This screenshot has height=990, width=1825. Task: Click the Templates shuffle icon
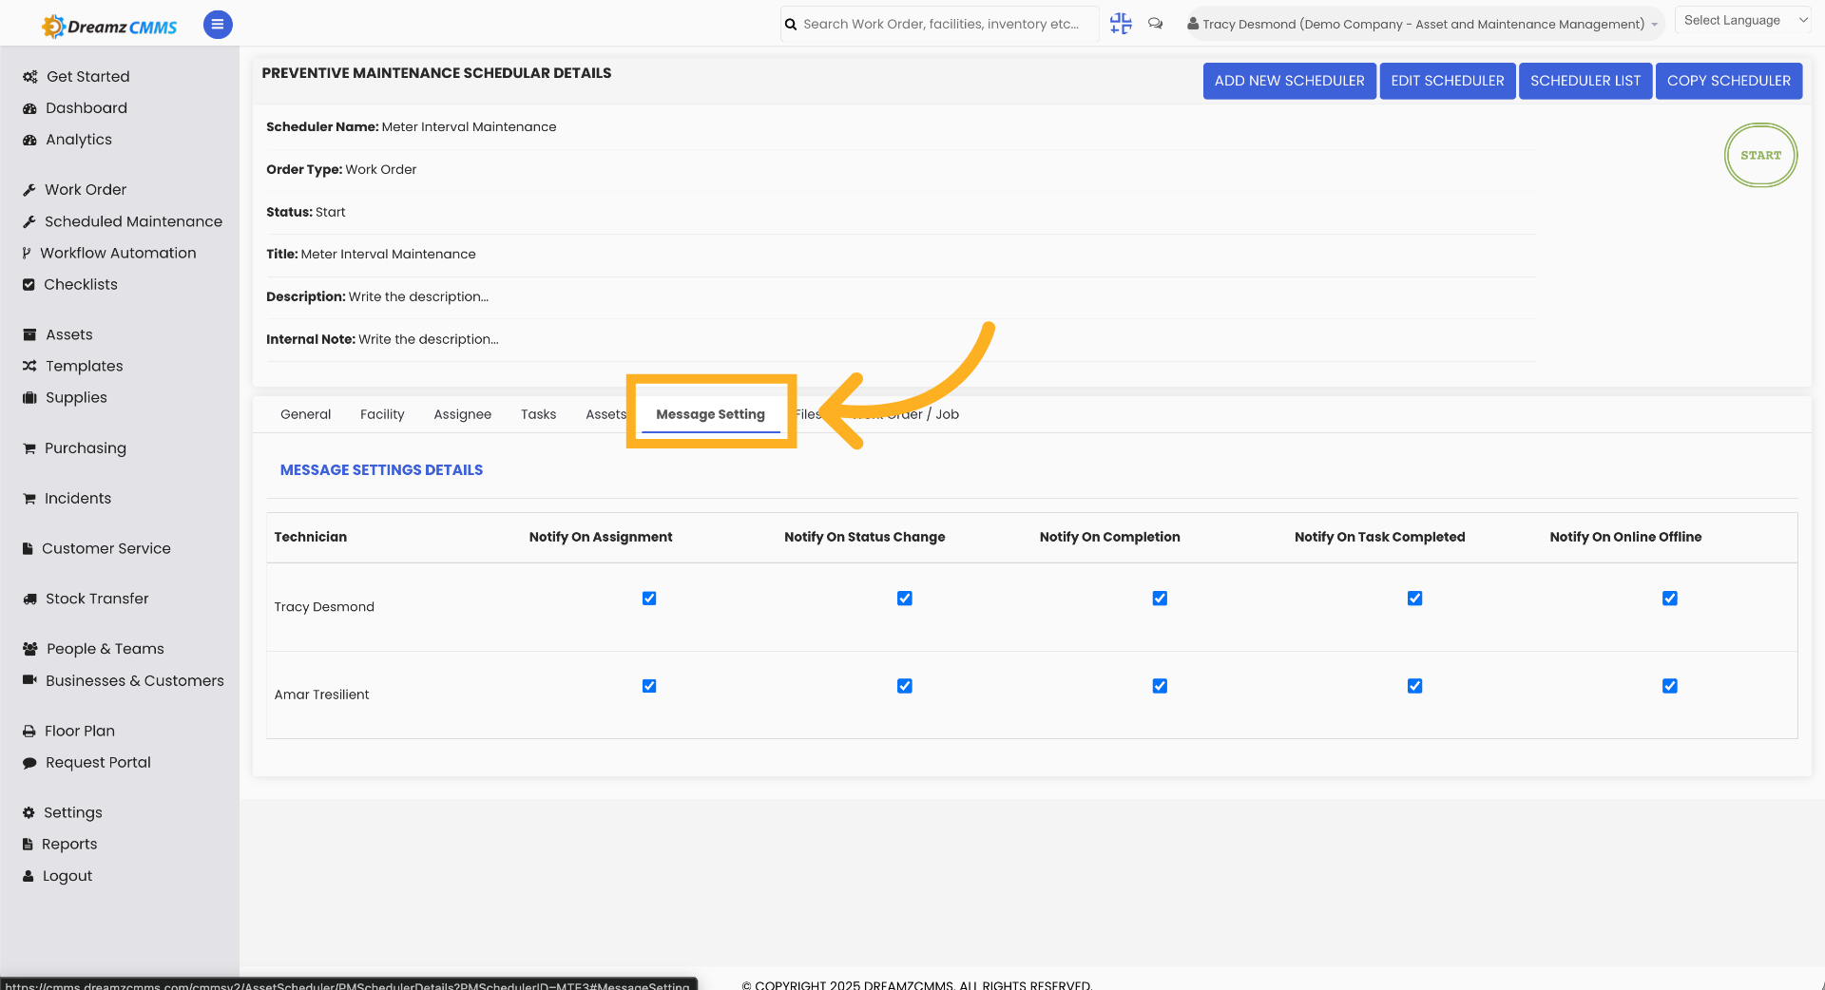[29, 366]
